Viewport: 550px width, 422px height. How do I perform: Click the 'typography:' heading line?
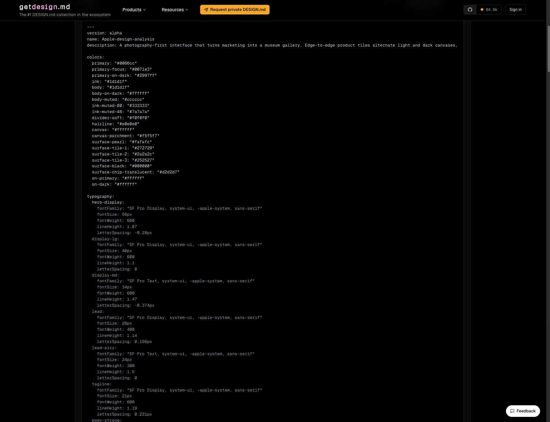pos(101,197)
